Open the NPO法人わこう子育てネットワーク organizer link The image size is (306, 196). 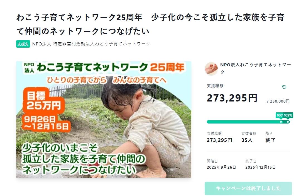[x=255, y=69]
